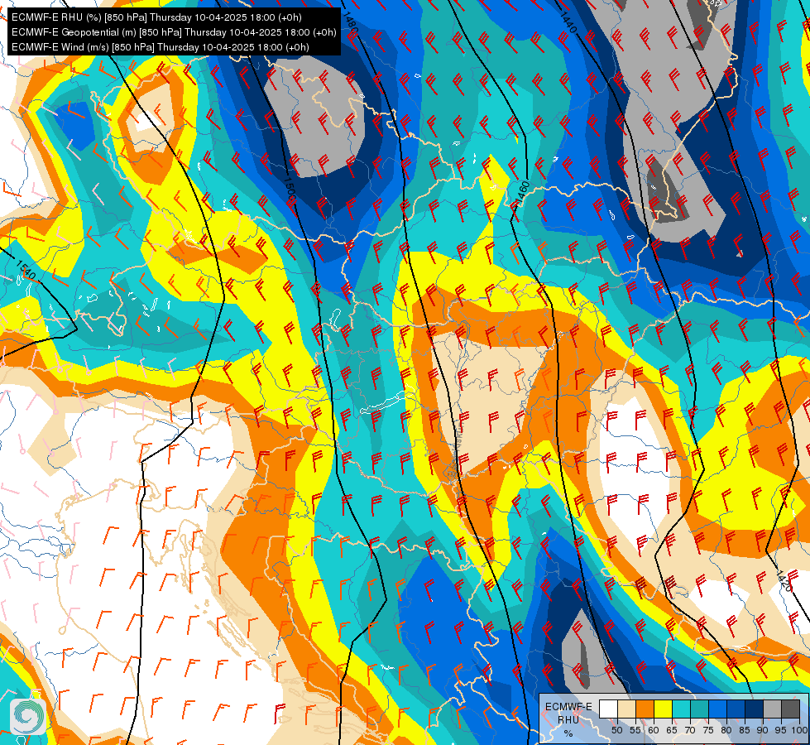Click the 1540 geopotential contour label
The width and height of the screenshot is (810, 745).
(x=25, y=271)
